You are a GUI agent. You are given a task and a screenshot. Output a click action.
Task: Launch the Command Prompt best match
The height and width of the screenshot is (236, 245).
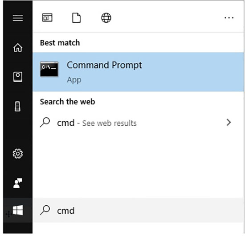[x=138, y=72]
